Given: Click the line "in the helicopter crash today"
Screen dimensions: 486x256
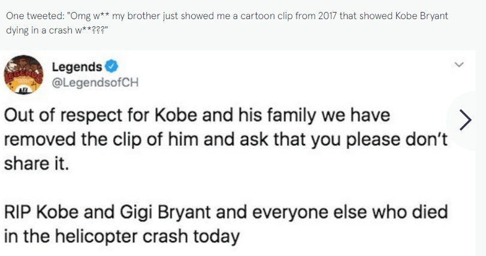Looking at the screenshot, I should tap(122, 236).
